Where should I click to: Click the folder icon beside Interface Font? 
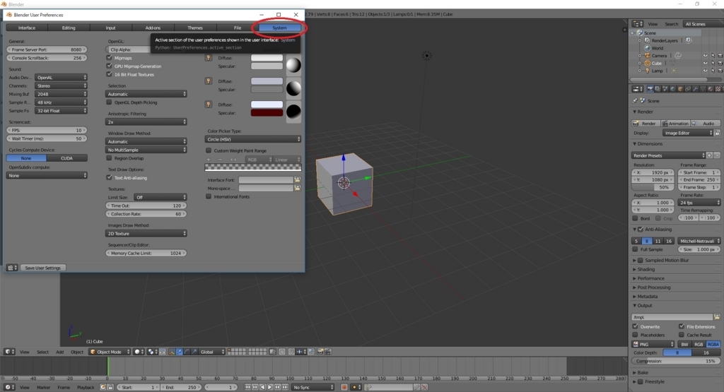click(298, 179)
